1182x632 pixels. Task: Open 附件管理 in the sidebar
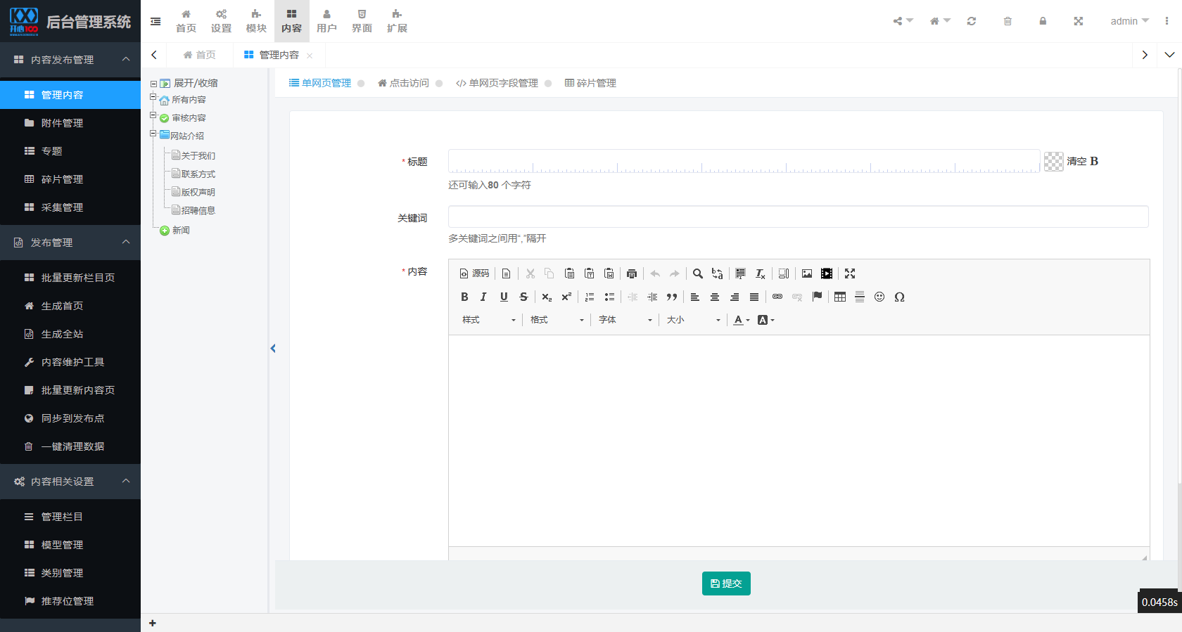tap(70, 123)
